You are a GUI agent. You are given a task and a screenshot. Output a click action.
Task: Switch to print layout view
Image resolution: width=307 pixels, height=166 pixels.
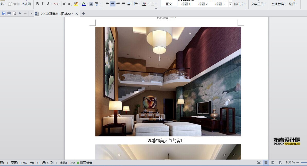266,163
